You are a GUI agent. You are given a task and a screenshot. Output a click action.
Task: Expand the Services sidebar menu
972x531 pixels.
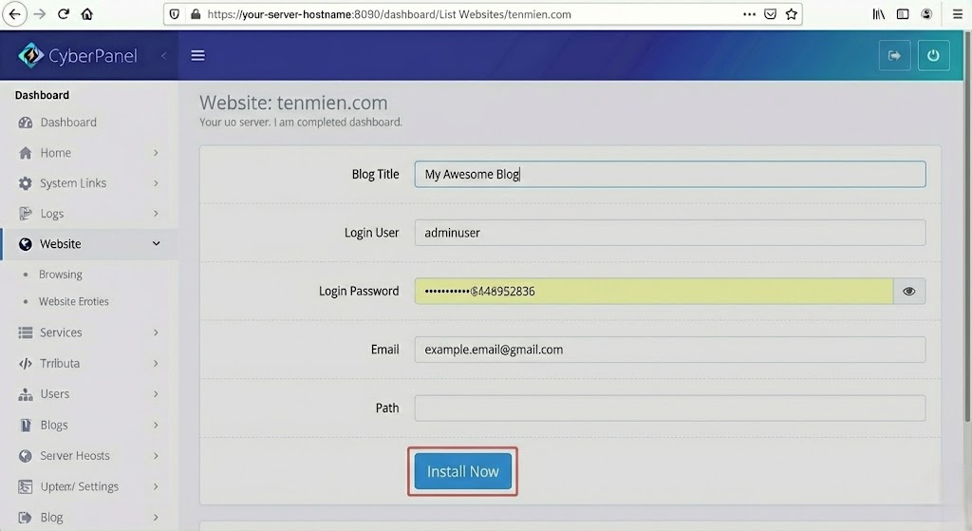coord(87,332)
